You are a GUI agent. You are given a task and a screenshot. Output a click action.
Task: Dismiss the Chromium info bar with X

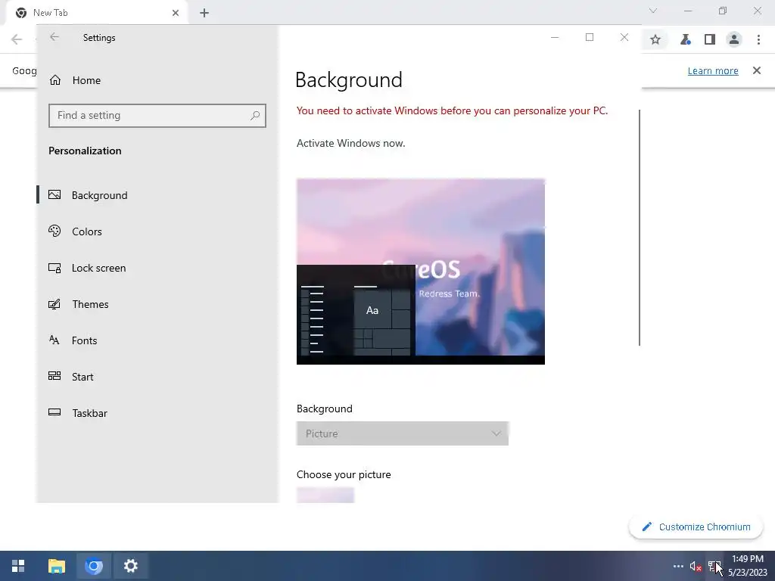(x=757, y=70)
